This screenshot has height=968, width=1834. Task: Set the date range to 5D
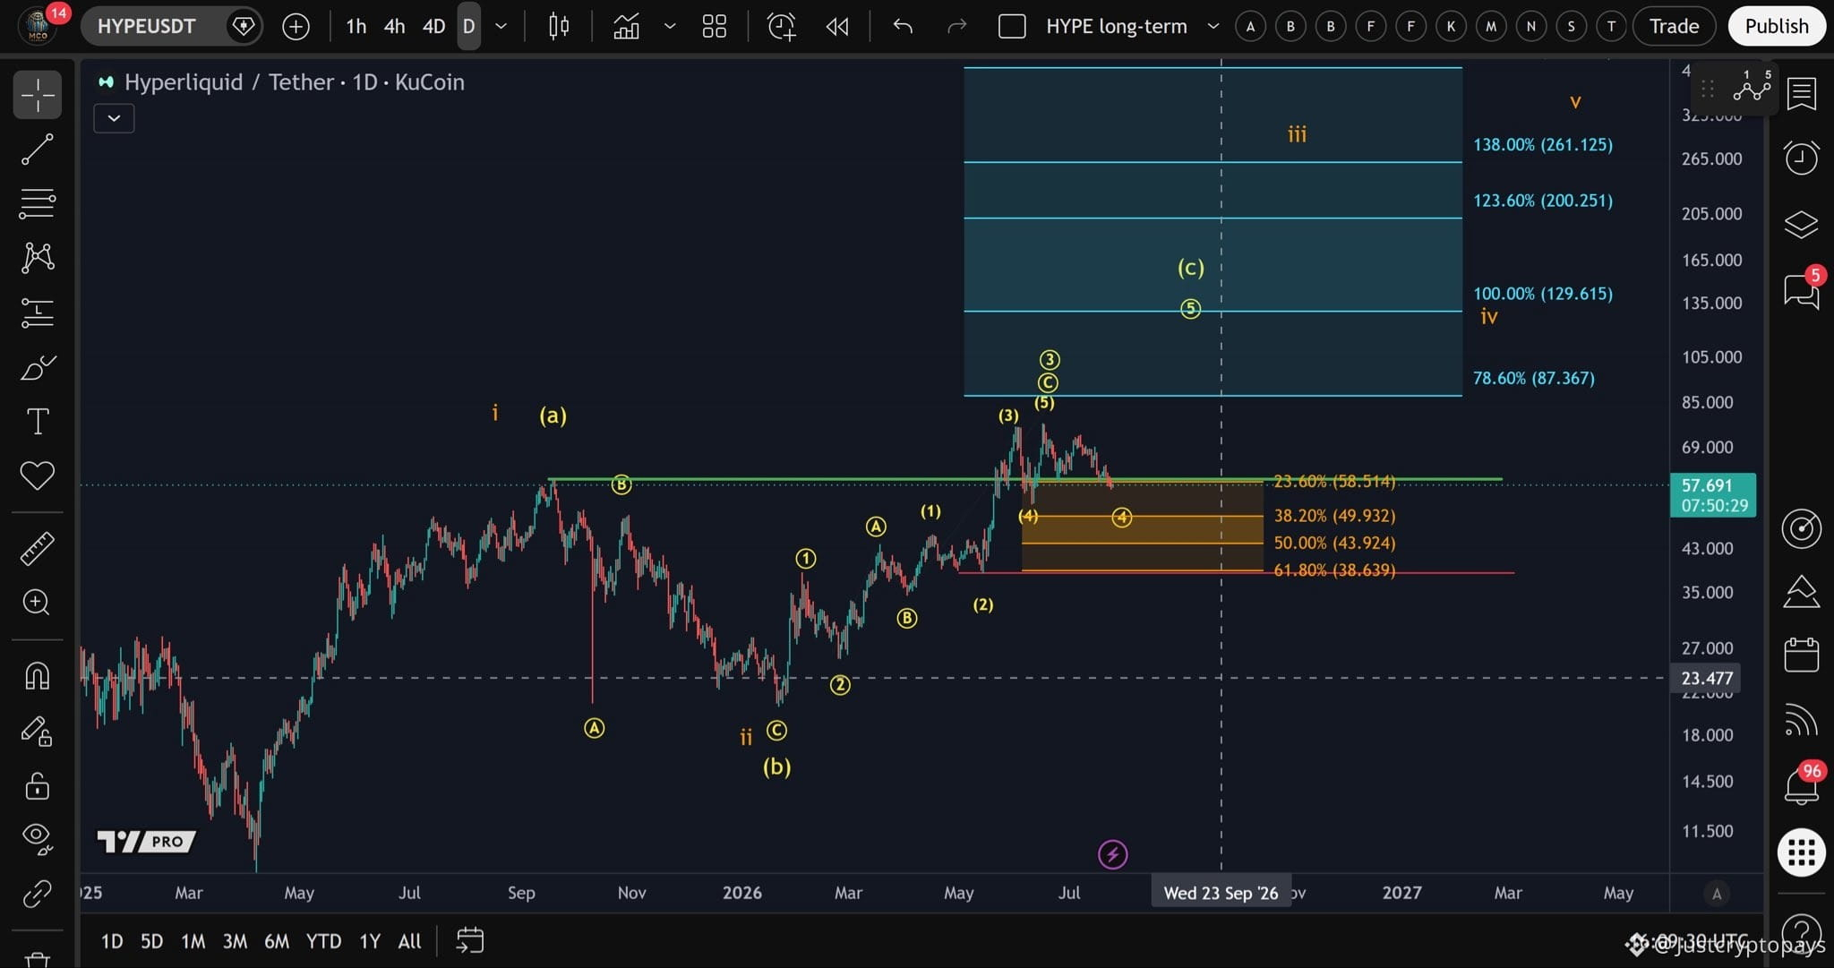[x=151, y=941]
